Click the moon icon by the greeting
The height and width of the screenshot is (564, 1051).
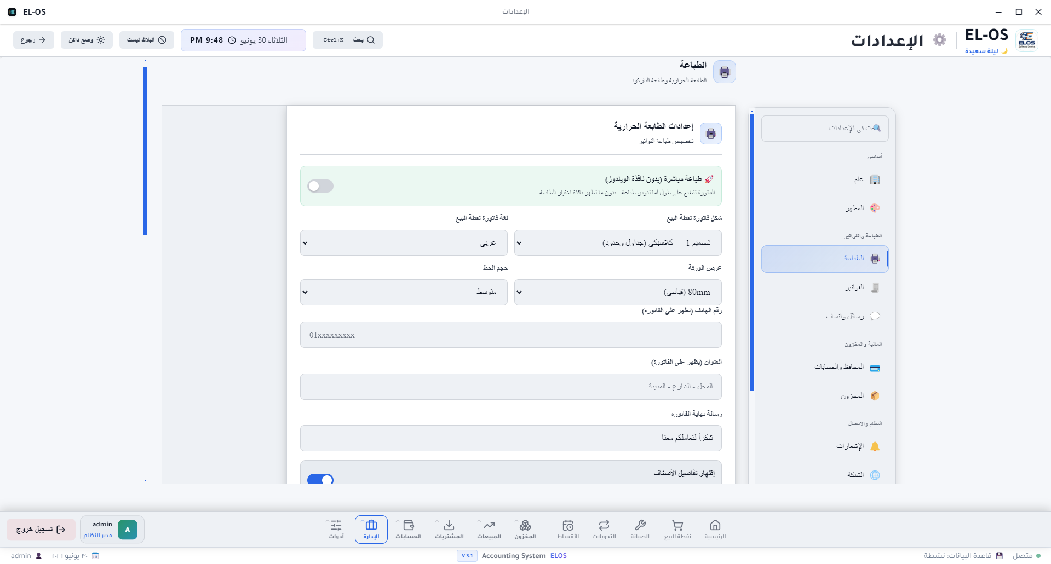click(1004, 51)
